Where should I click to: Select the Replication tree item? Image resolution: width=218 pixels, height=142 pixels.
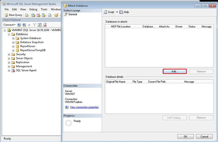pos(23,62)
